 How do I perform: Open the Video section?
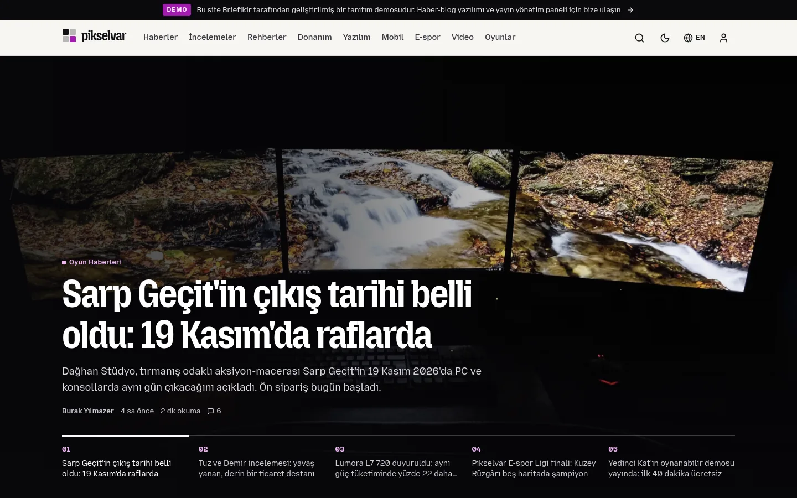click(x=463, y=37)
